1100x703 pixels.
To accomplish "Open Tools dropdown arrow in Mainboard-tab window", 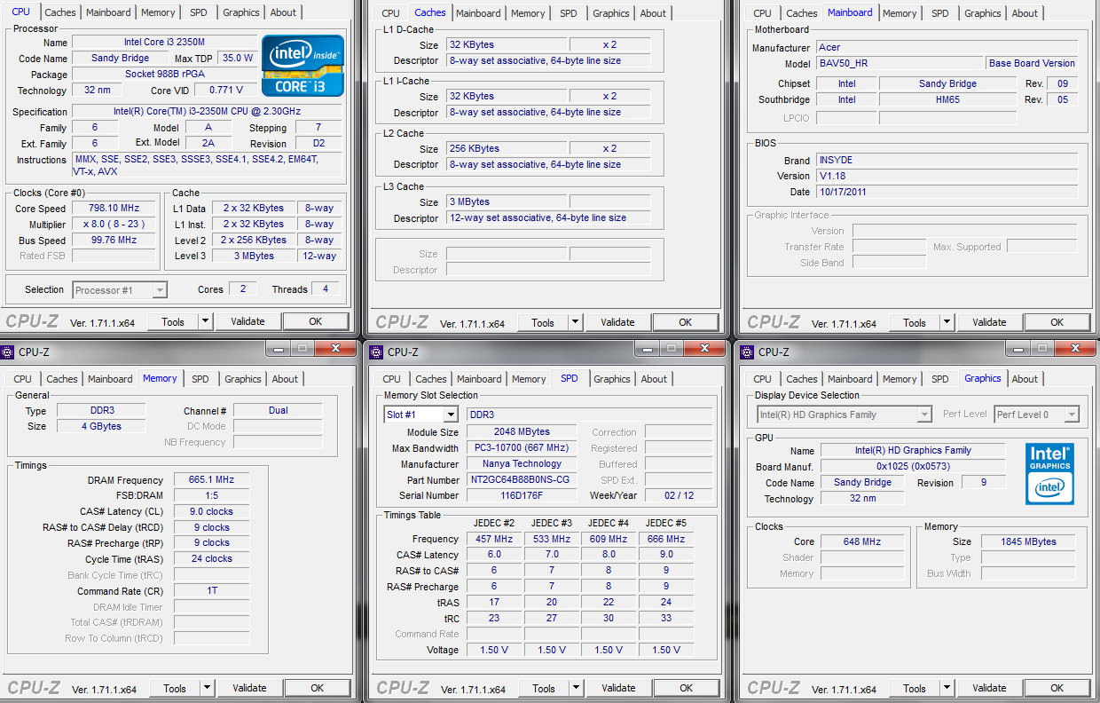I will pos(947,322).
